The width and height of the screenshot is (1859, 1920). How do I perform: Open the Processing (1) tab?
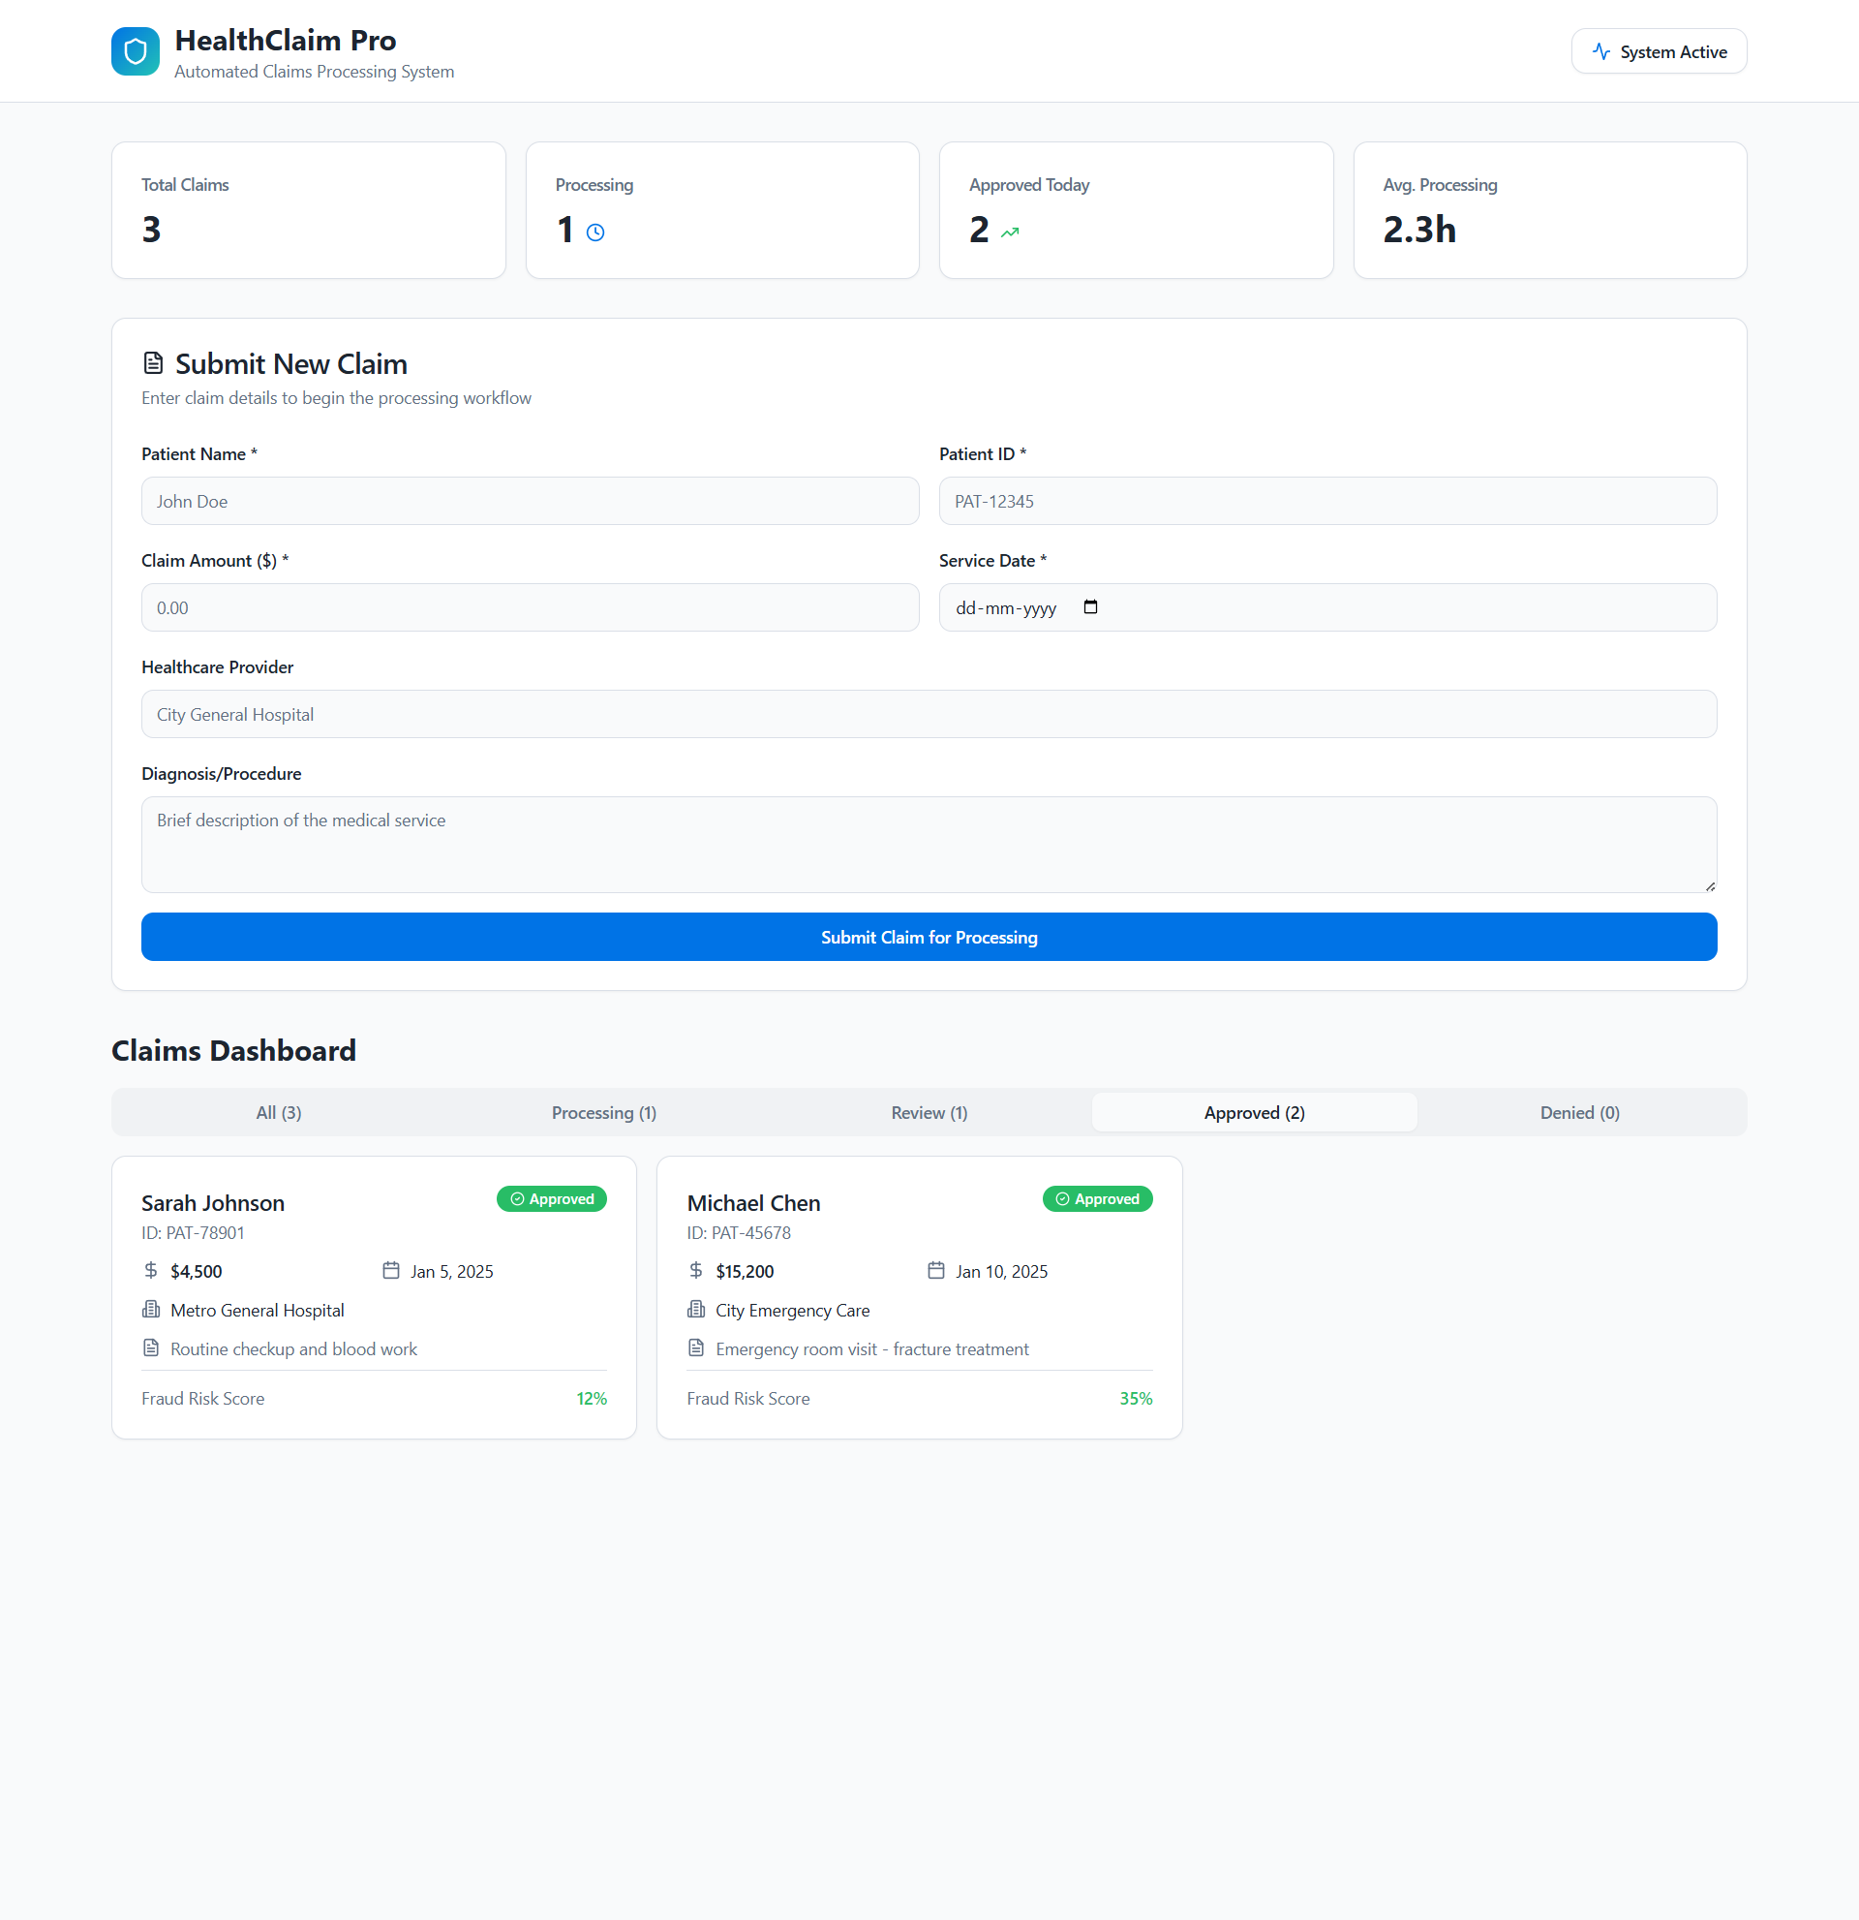[604, 1113]
